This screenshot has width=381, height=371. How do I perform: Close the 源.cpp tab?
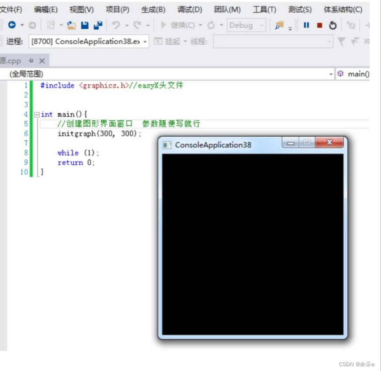(42, 61)
